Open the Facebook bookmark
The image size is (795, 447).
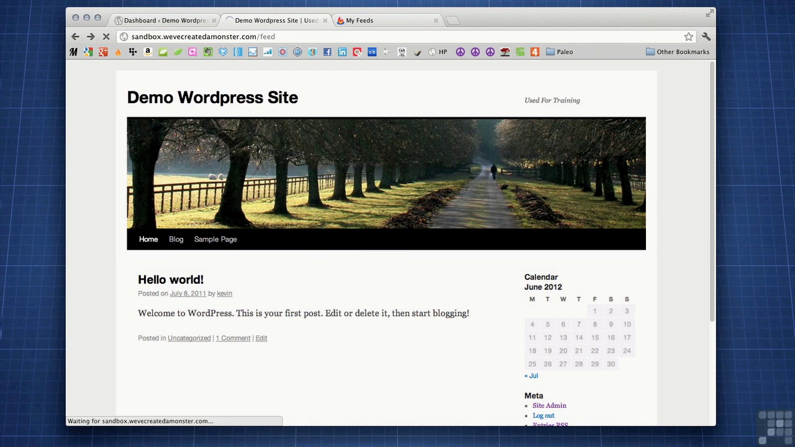point(327,52)
